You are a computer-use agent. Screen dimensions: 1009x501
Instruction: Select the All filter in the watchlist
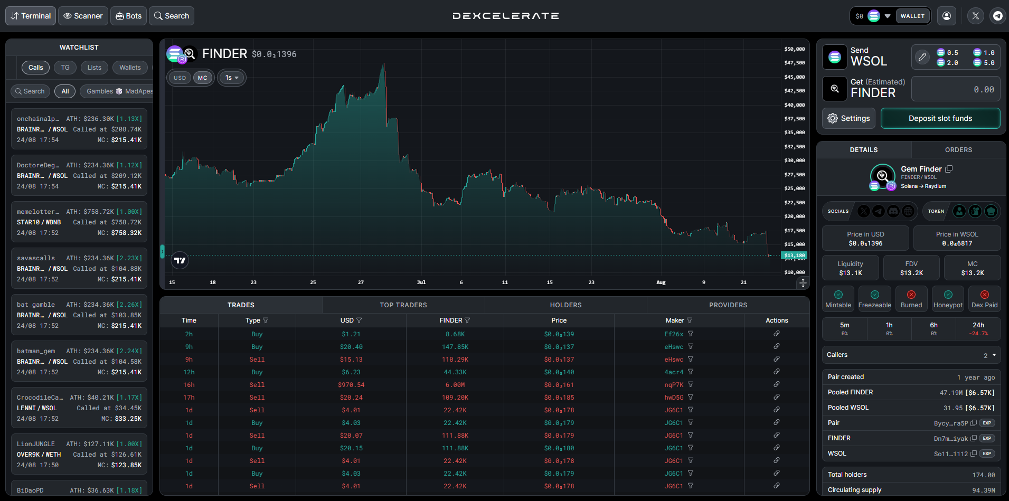[x=65, y=91]
